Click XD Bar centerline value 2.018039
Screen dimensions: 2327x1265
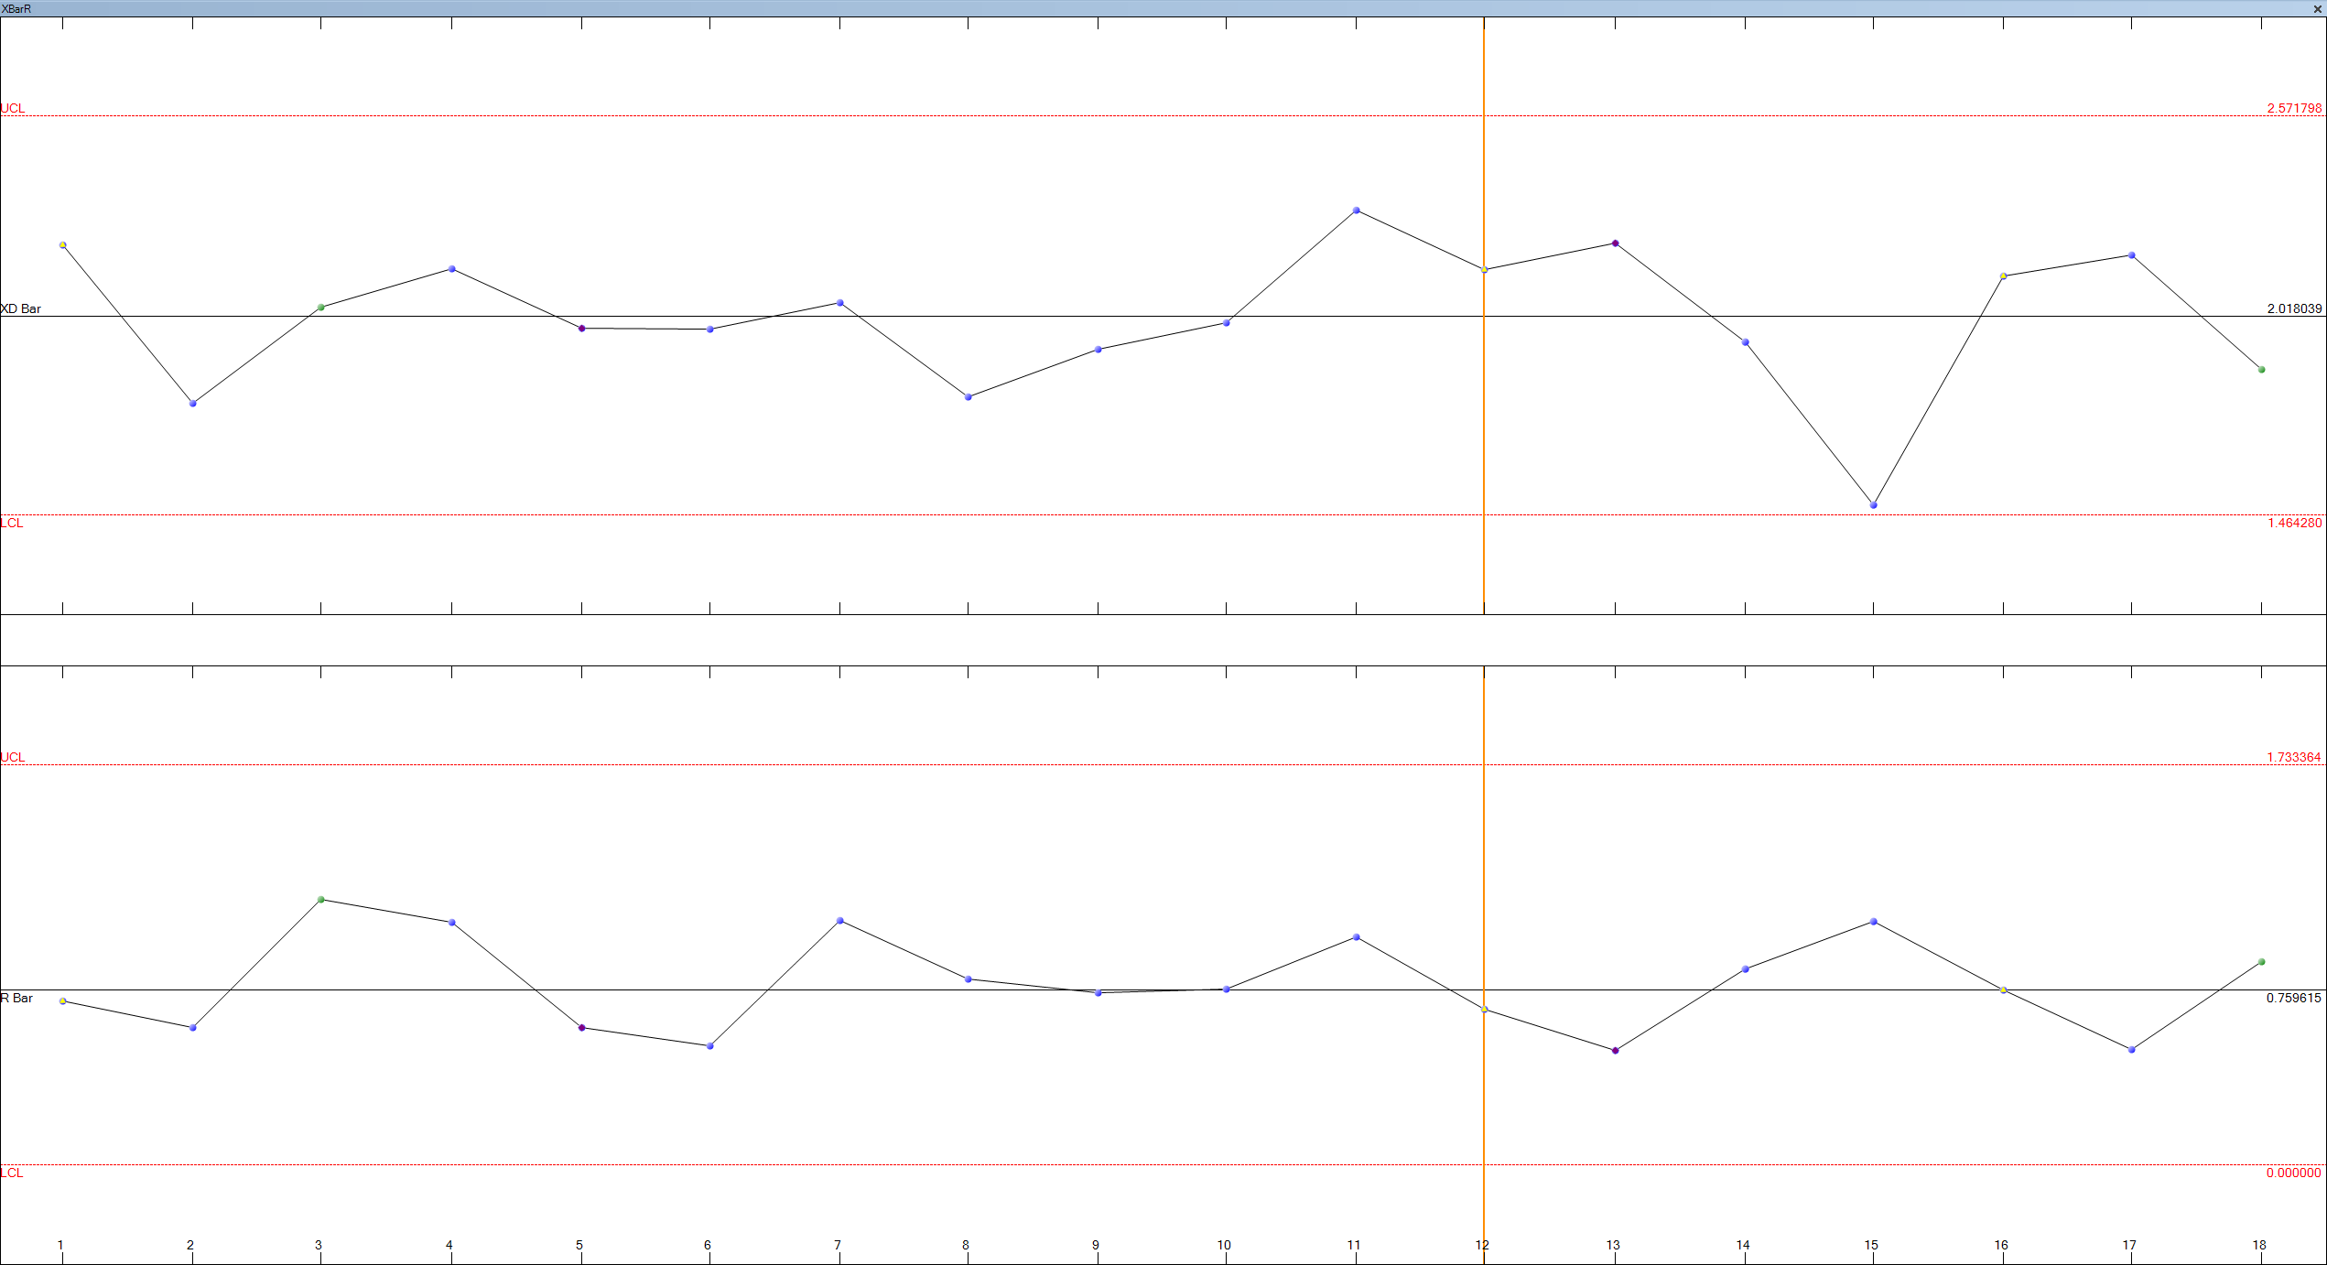pos(2293,308)
